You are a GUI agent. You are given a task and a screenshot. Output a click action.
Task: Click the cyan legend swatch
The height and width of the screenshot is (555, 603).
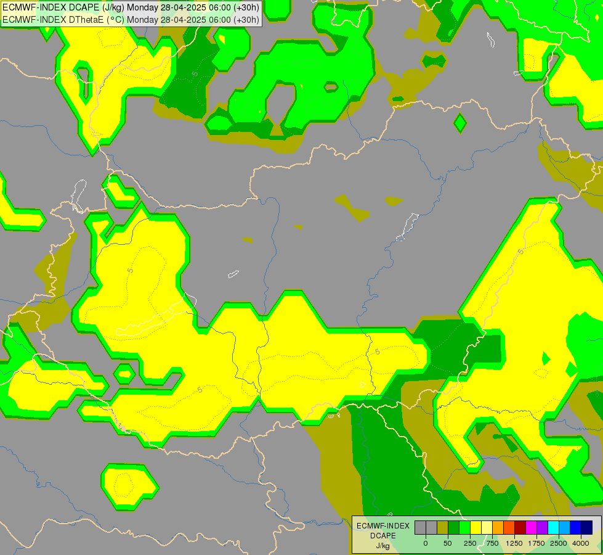[553, 527]
